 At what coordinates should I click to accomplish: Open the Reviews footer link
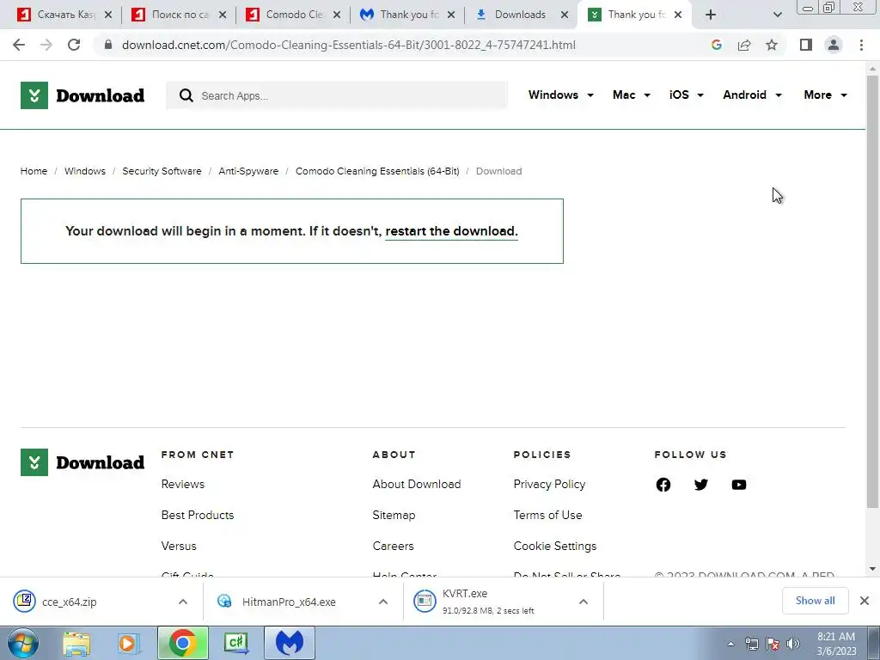tap(183, 485)
